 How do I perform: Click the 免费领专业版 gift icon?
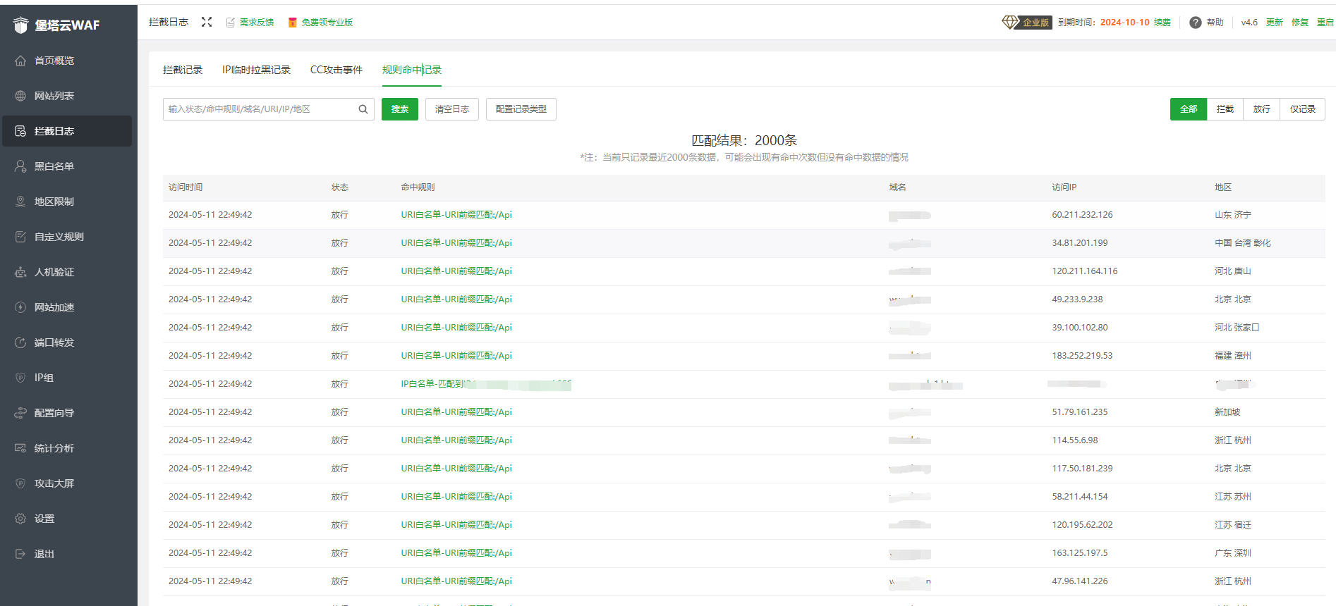(x=292, y=23)
